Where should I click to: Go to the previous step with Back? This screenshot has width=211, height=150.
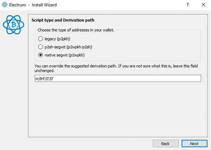[x=166, y=144]
